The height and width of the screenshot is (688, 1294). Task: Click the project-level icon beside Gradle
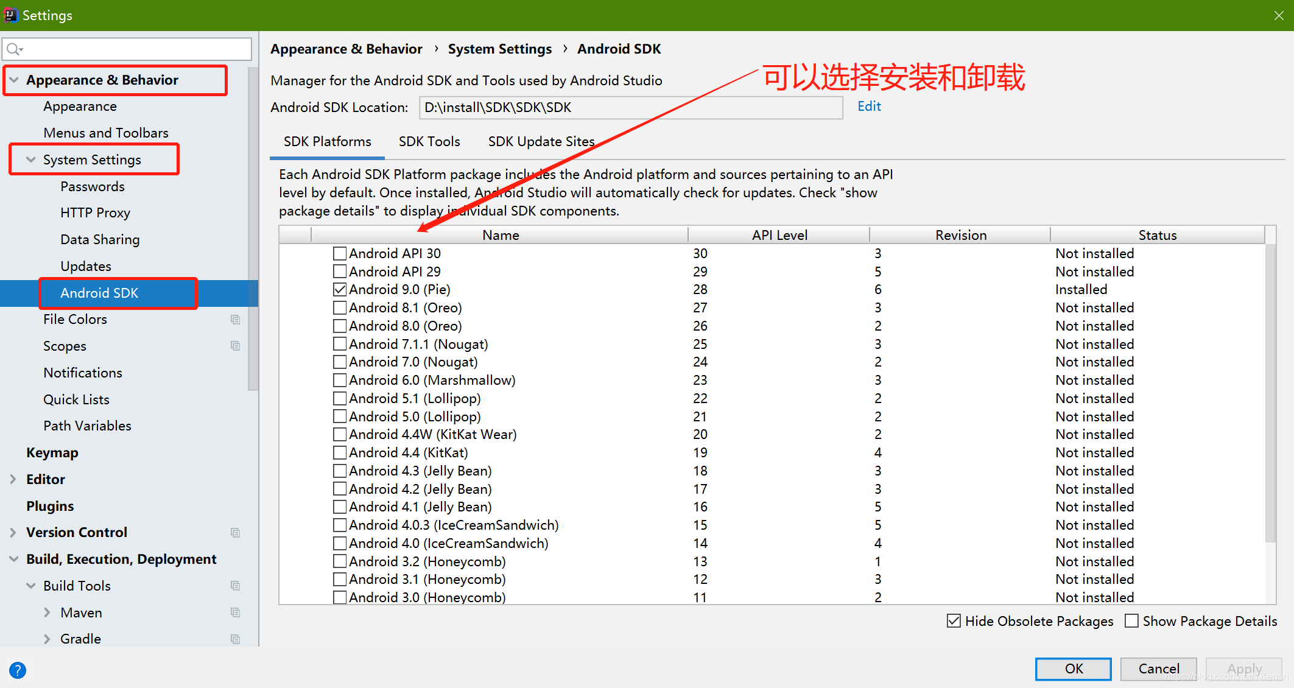point(236,639)
